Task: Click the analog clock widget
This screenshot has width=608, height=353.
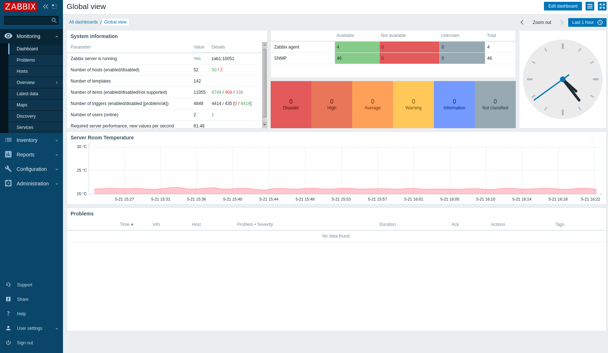Action: pyautogui.click(x=563, y=79)
